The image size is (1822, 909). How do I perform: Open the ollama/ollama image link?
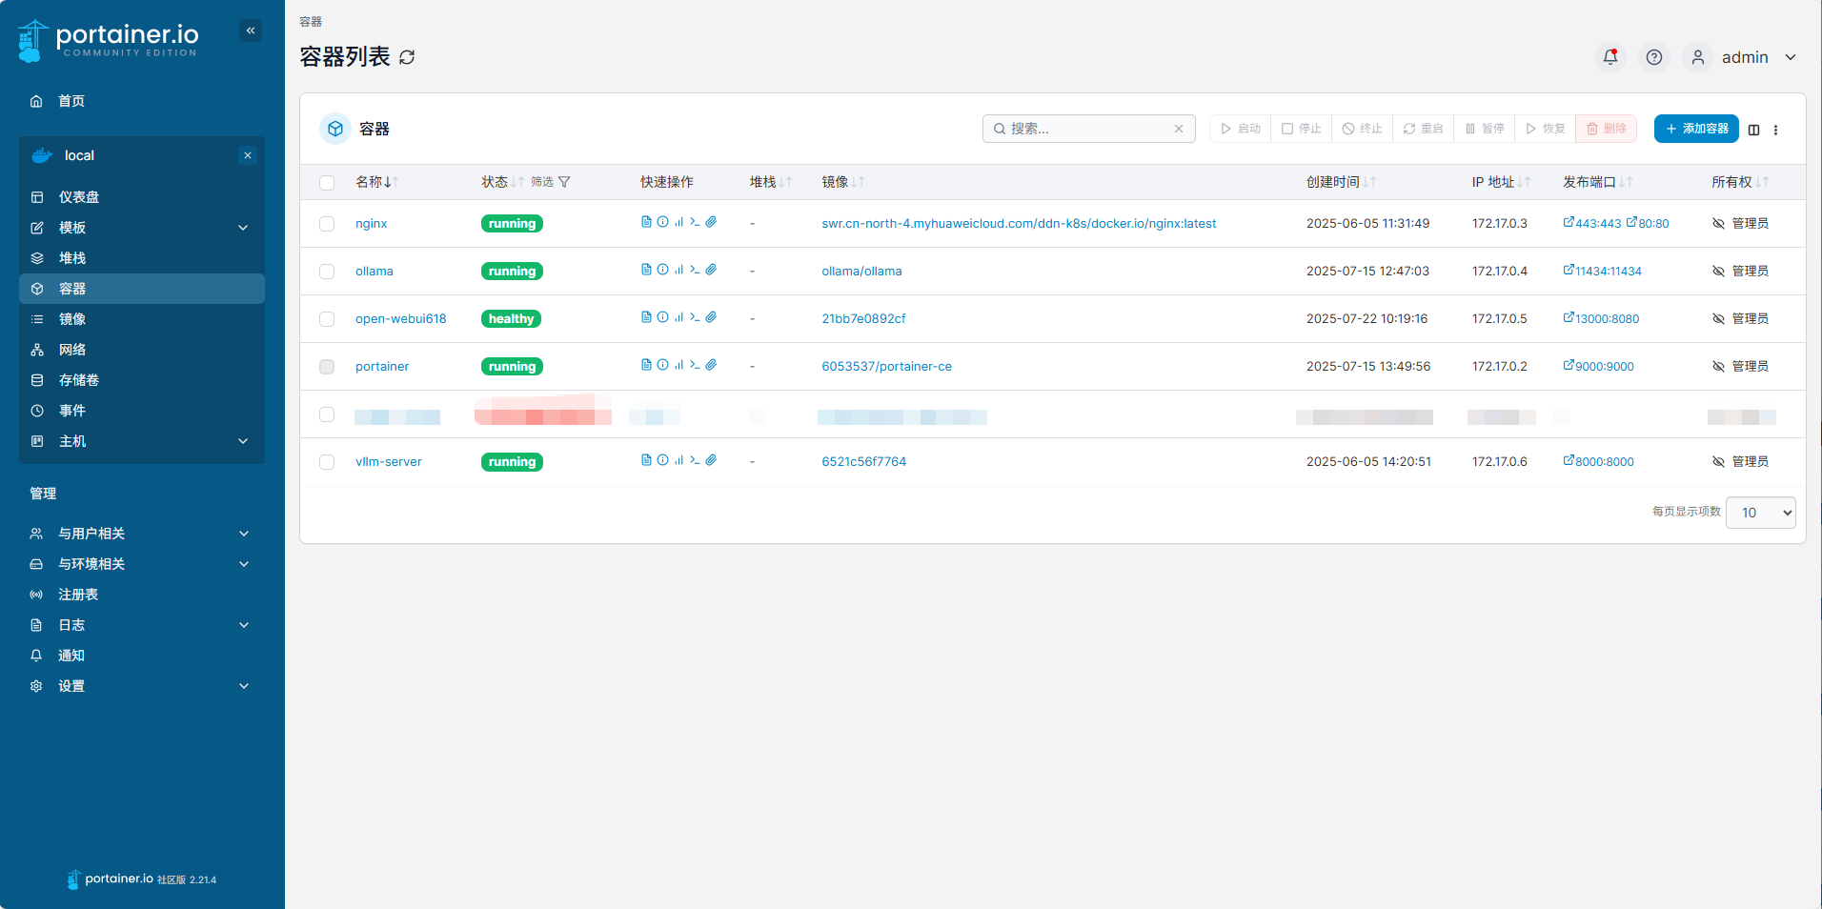click(x=861, y=272)
